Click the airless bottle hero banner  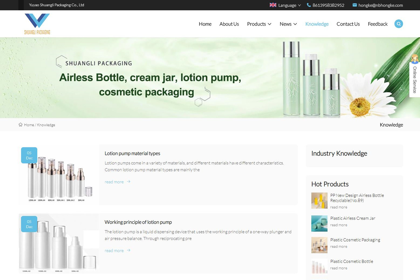point(210,78)
